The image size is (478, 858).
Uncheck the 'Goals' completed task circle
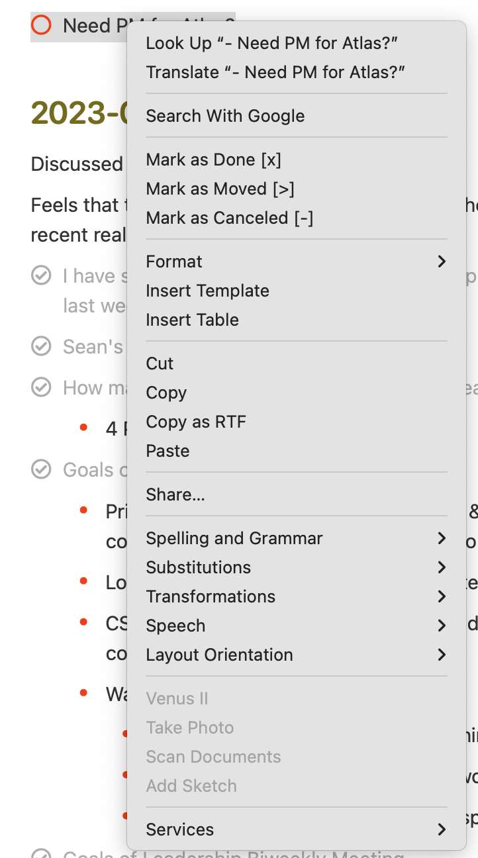[41, 469]
